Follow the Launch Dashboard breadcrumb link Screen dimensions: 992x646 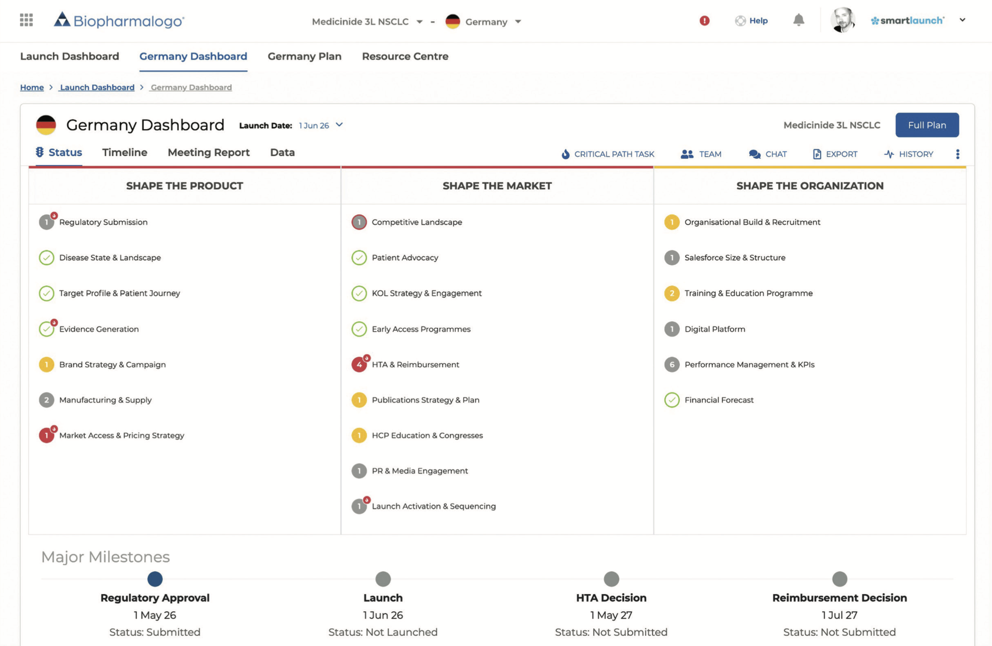(x=97, y=88)
